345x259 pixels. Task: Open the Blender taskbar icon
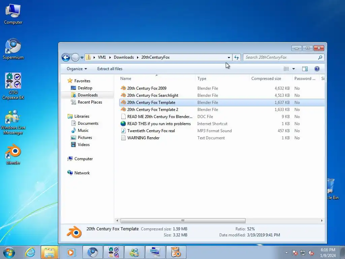(176, 252)
